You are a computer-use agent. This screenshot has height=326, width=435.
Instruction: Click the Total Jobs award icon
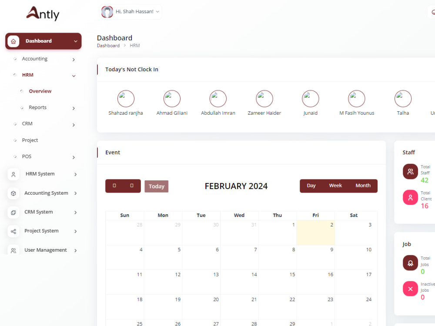click(410, 263)
